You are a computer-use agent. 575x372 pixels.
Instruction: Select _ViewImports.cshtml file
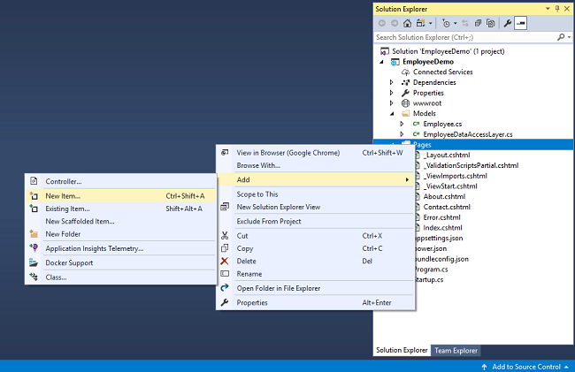pyautogui.click(x=455, y=176)
